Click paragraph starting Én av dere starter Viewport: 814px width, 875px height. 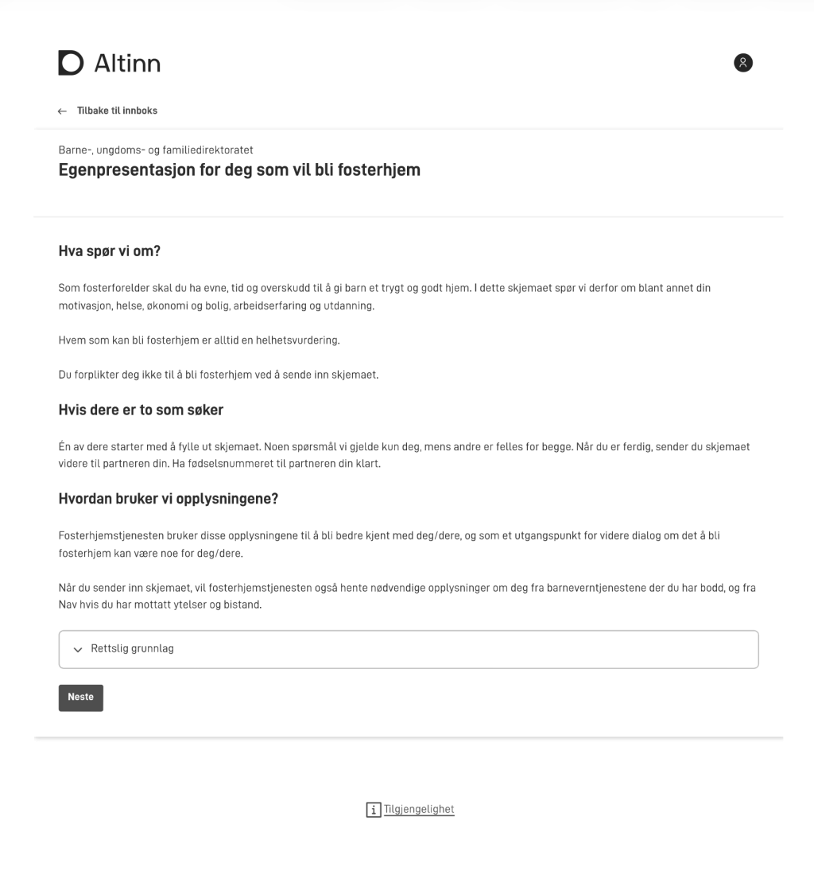coord(404,455)
